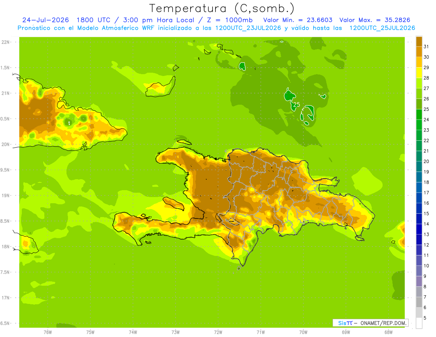Click the valid-until time '1200UTC_25JUL2026'

[382, 28]
